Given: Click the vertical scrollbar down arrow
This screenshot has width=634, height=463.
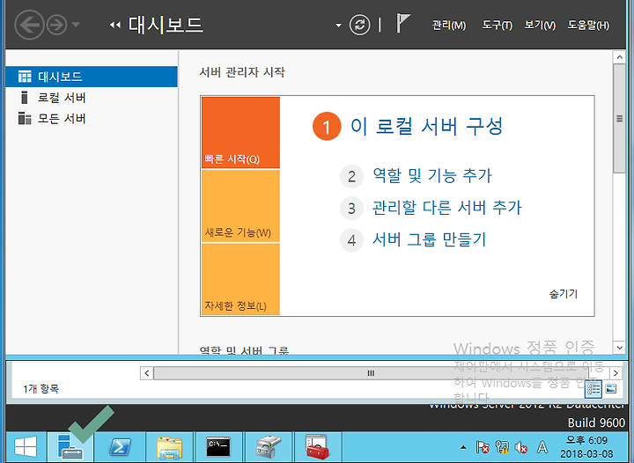Looking at the screenshot, I should point(619,347).
